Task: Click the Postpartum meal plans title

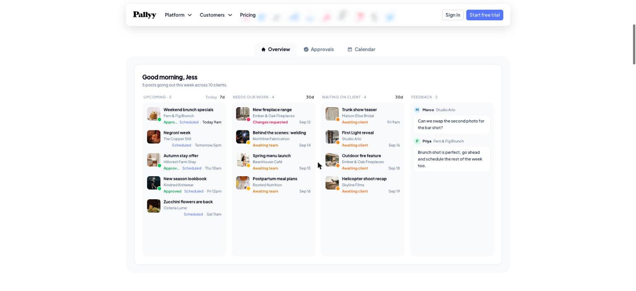Action: [275, 179]
